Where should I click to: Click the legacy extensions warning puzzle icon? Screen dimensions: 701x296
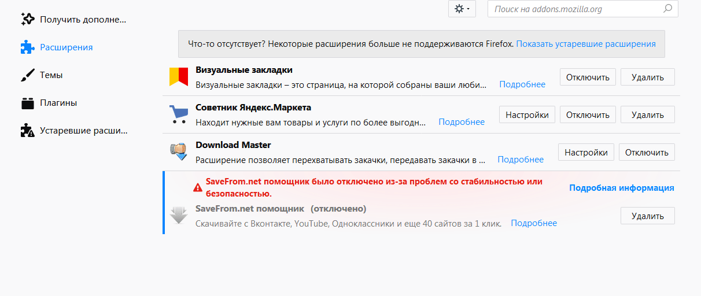[x=27, y=131]
